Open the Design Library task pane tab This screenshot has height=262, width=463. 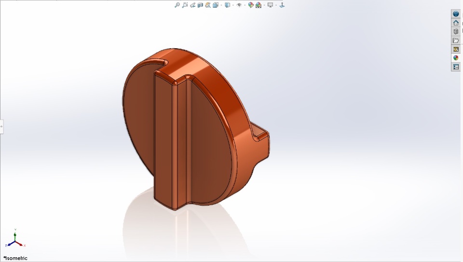[456, 31]
